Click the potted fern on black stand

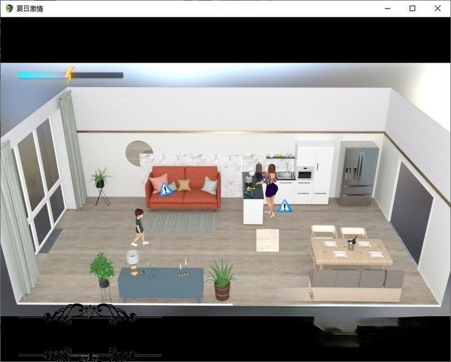(x=100, y=186)
